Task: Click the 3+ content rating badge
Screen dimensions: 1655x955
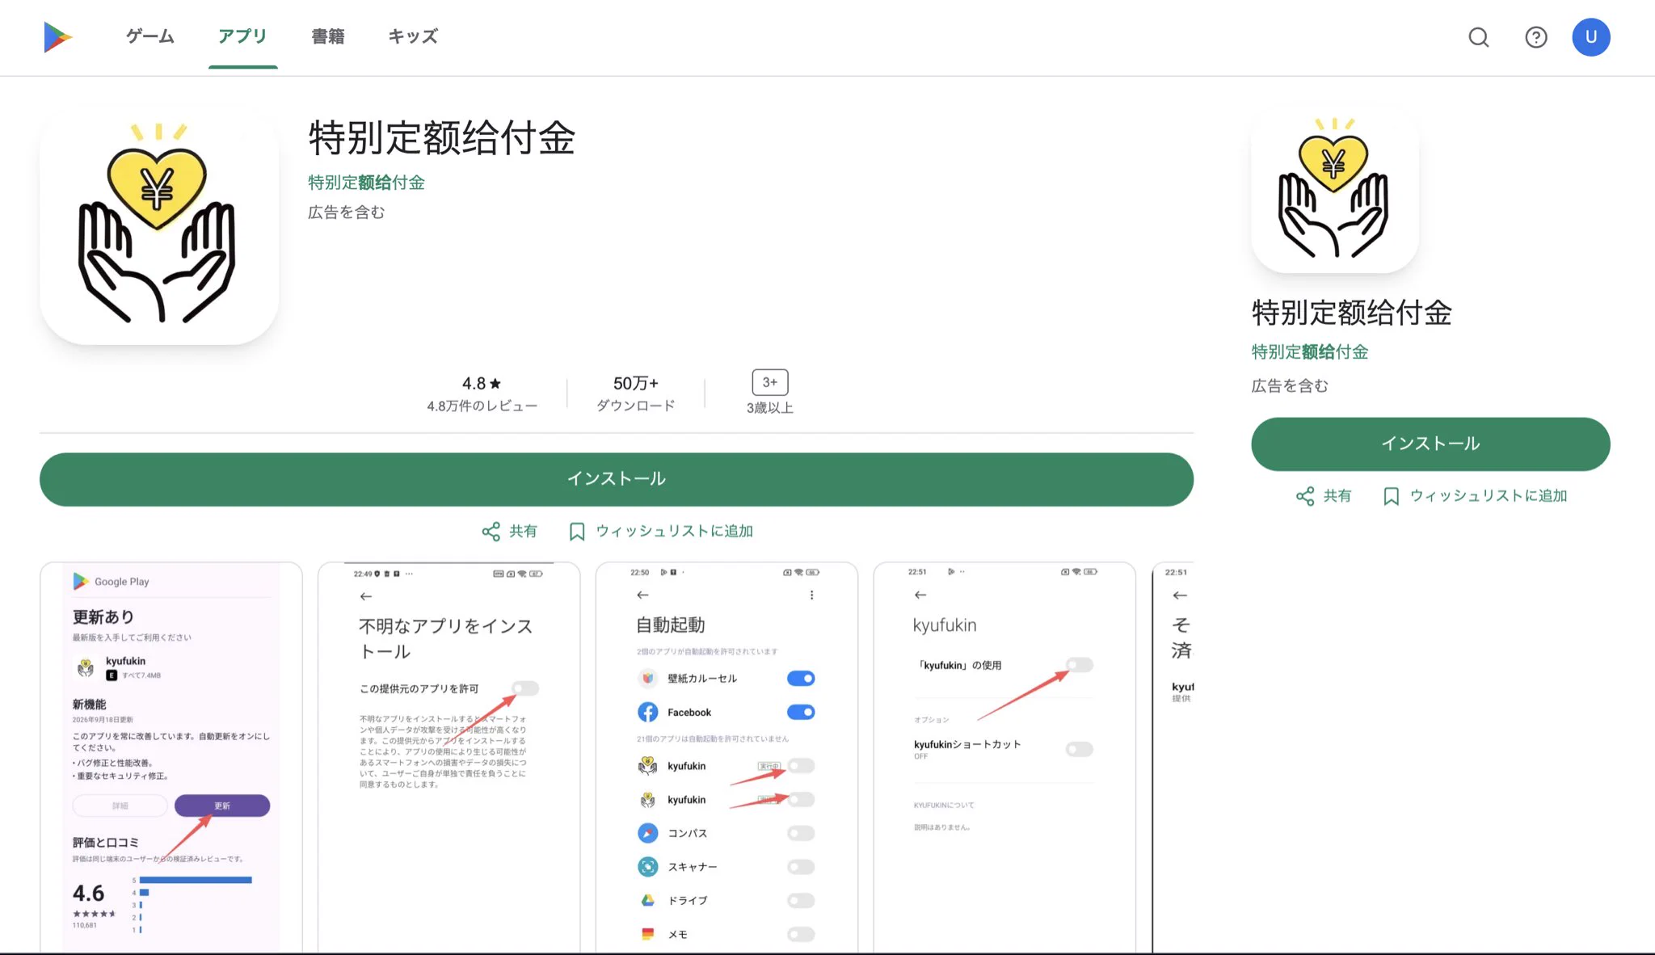Action: click(x=770, y=382)
